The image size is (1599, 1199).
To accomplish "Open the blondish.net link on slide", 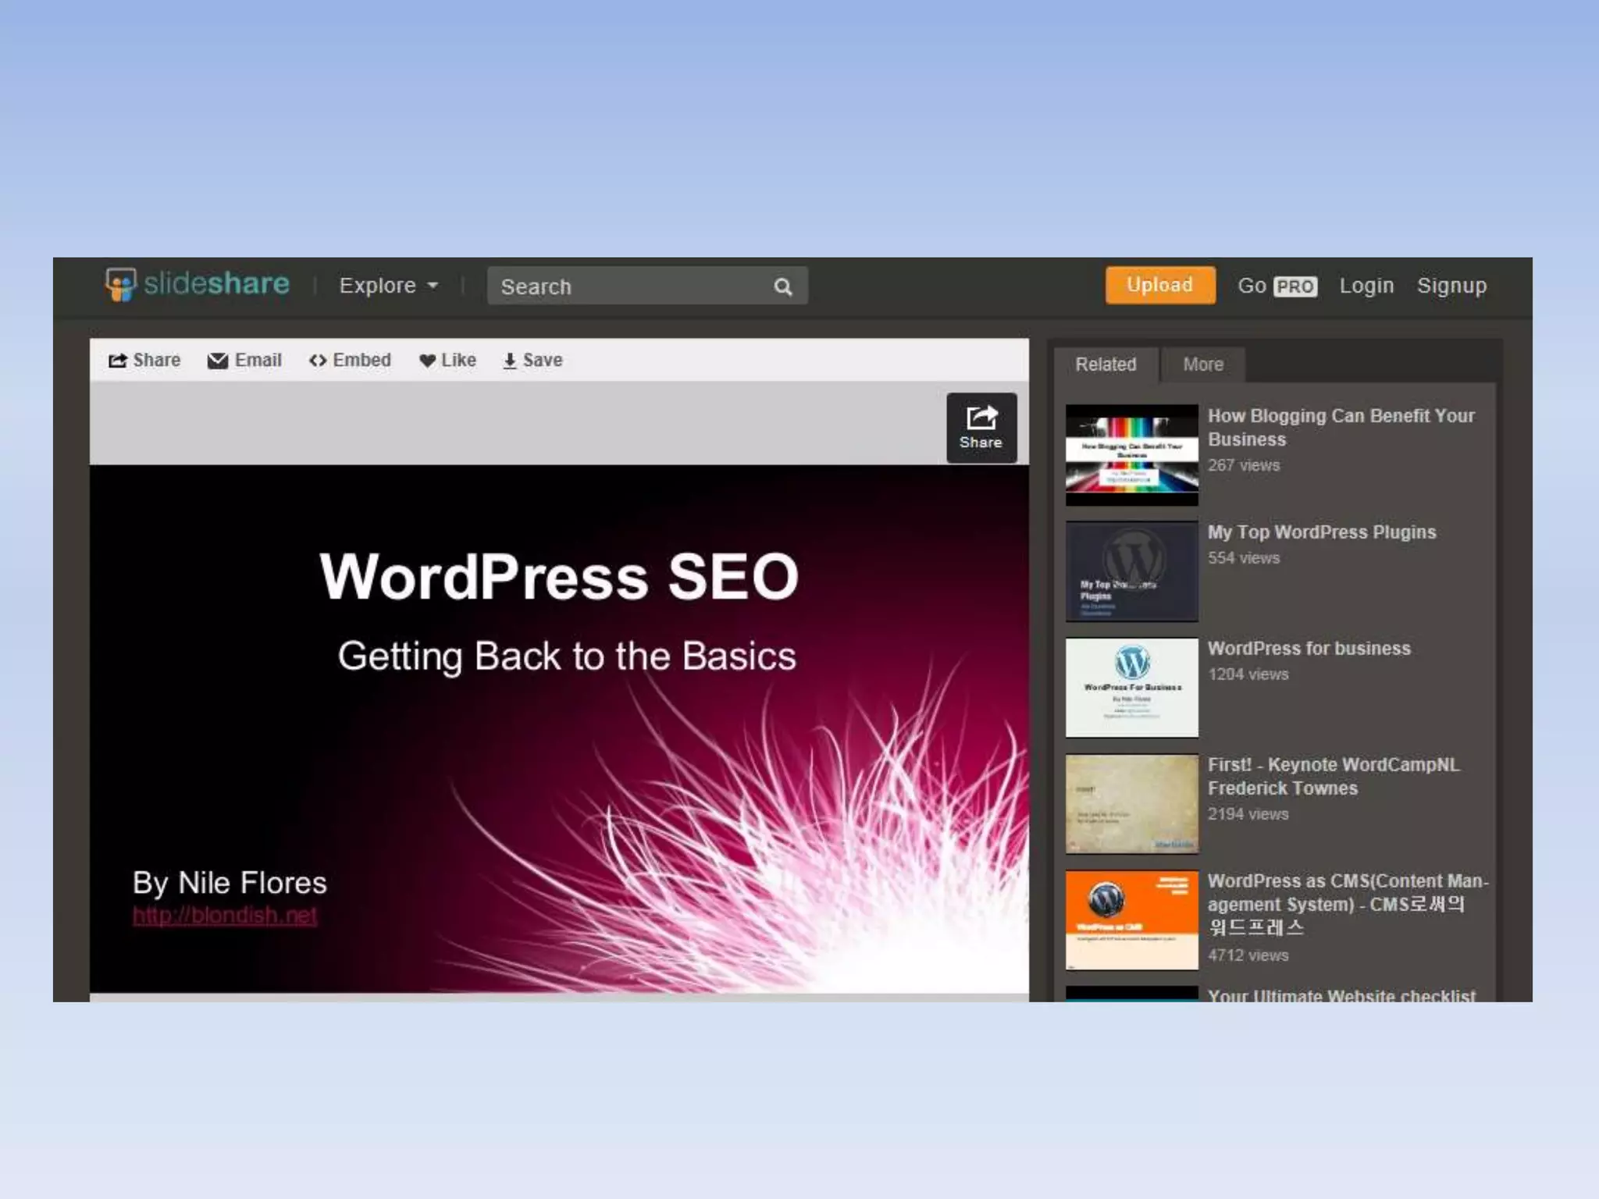I will pos(225,916).
